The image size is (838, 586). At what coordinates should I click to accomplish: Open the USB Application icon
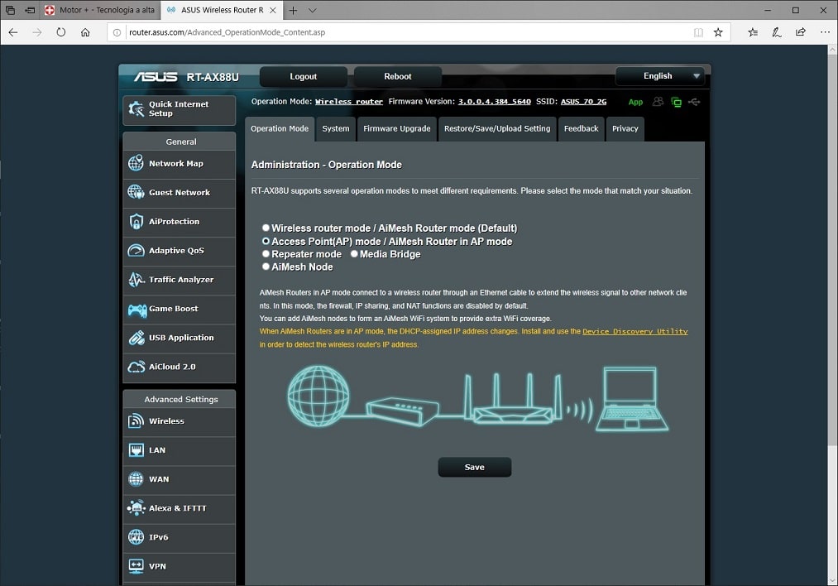[x=136, y=339]
